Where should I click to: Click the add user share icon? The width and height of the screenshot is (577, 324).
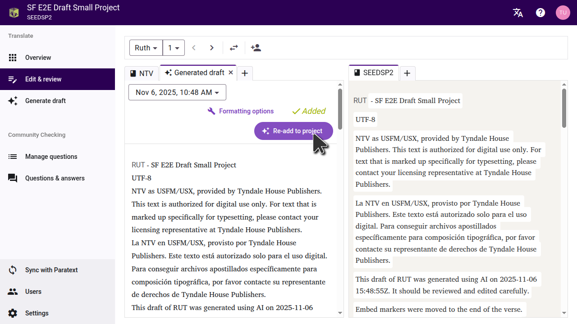256,48
